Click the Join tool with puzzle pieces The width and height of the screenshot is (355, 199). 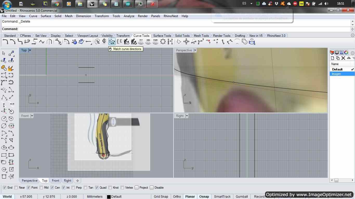point(4,68)
